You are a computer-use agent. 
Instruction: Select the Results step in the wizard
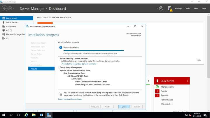coord(41,69)
